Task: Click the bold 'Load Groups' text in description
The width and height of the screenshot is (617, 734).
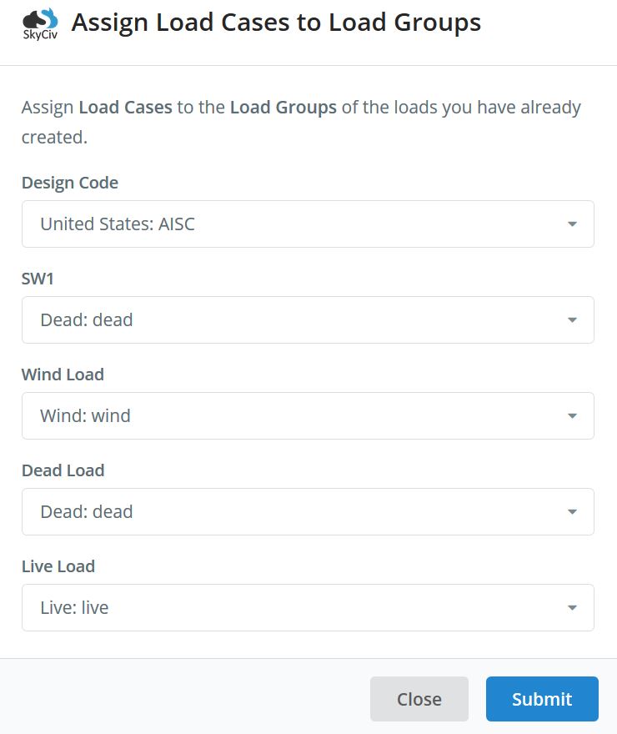Action: (x=283, y=108)
